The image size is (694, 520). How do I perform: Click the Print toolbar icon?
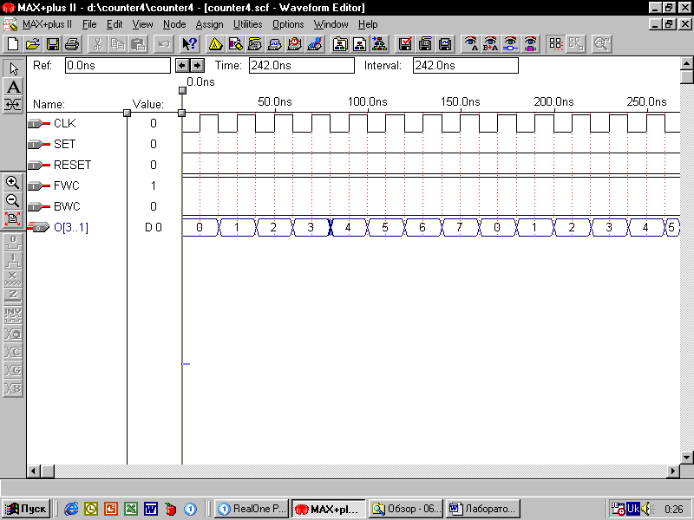tap(72, 43)
